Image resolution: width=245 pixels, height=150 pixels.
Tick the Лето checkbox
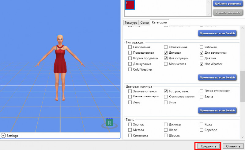click(130, 102)
